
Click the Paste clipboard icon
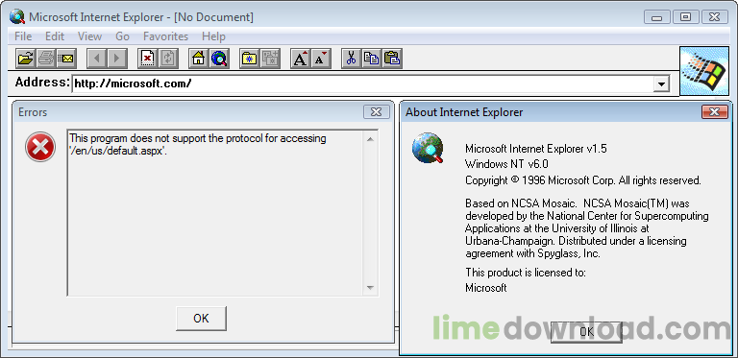click(392, 59)
